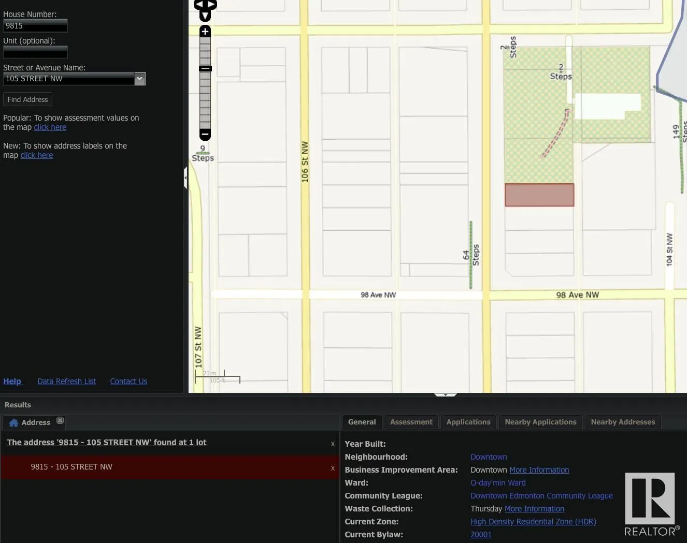Switch to the Nearby Applications tab
The image size is (687, 543).
click(x=540, y=422)
